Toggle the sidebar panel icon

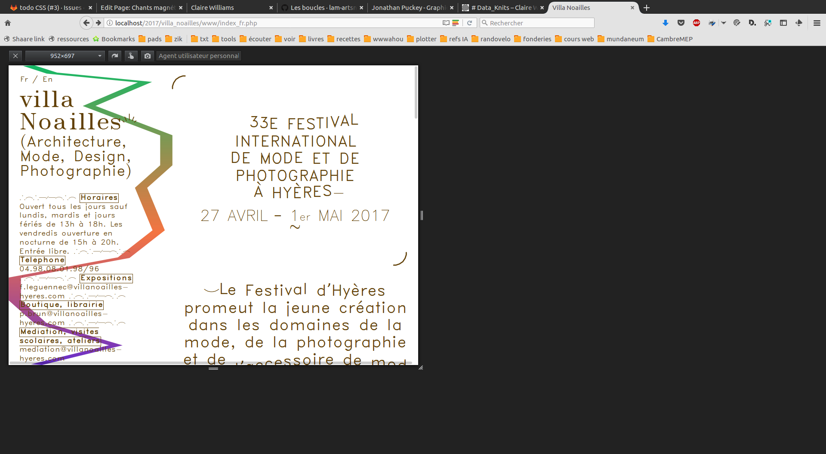(783, 23)
